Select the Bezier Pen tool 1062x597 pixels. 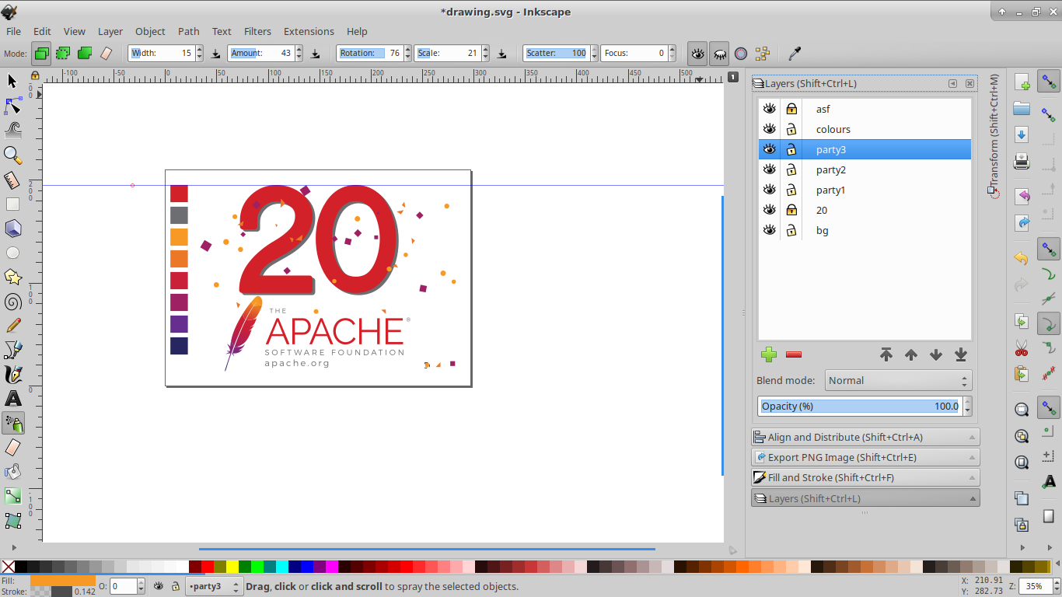coord(12,350)
